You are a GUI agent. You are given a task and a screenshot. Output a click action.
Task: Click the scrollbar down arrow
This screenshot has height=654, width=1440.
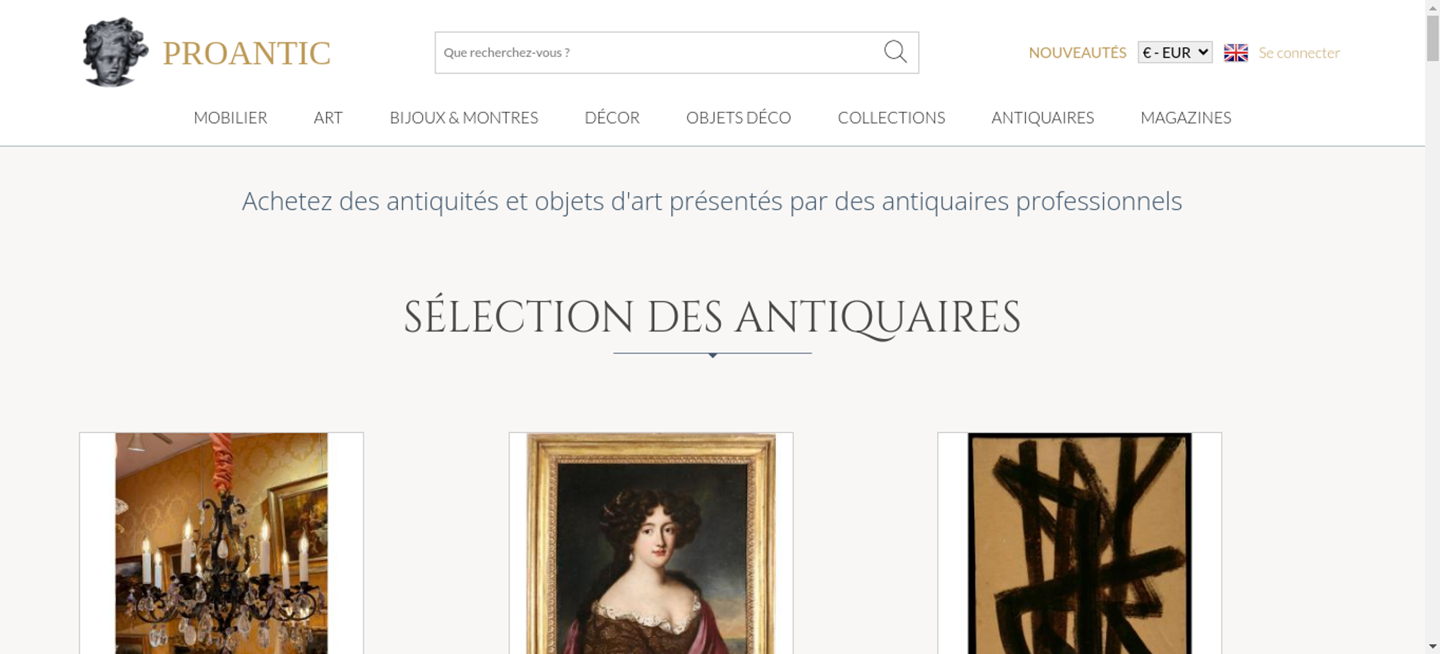pyautogui.click(x=1433, y=647)
